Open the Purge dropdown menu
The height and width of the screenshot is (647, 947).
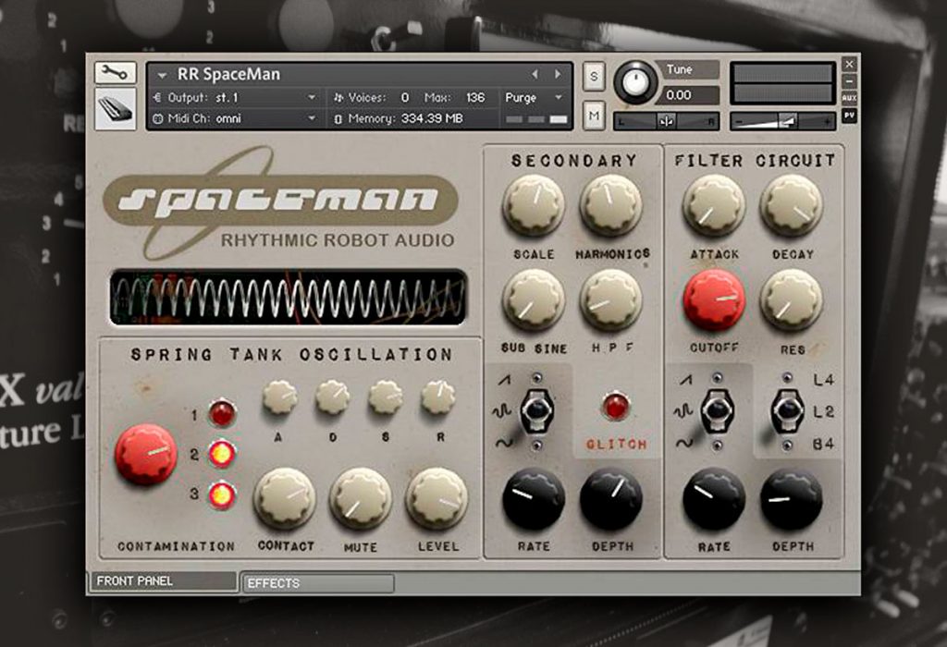point(534,97)
